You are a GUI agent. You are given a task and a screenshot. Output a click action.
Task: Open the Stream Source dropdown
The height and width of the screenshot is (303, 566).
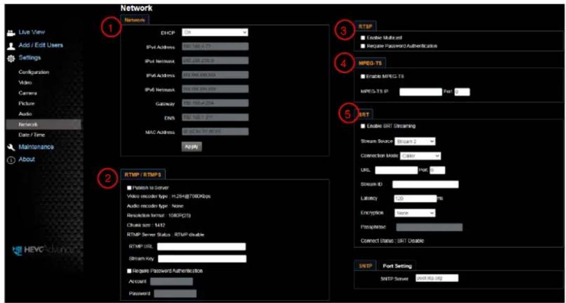[415, 142]
